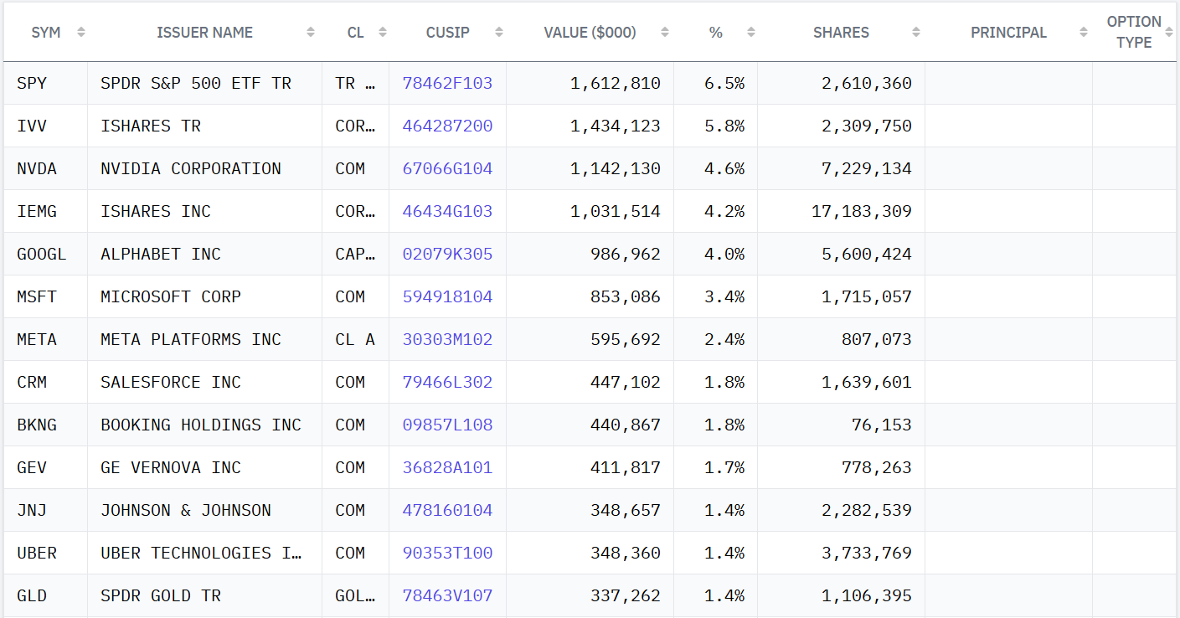Click issuer name SPDR GOLD TR
The image size is (1180, 618).
(161, 595)
